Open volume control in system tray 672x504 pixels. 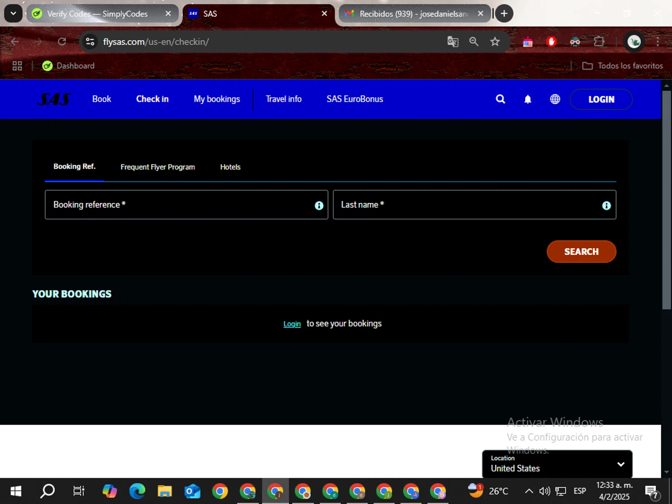pyautogui.click(x=544, y=491)
